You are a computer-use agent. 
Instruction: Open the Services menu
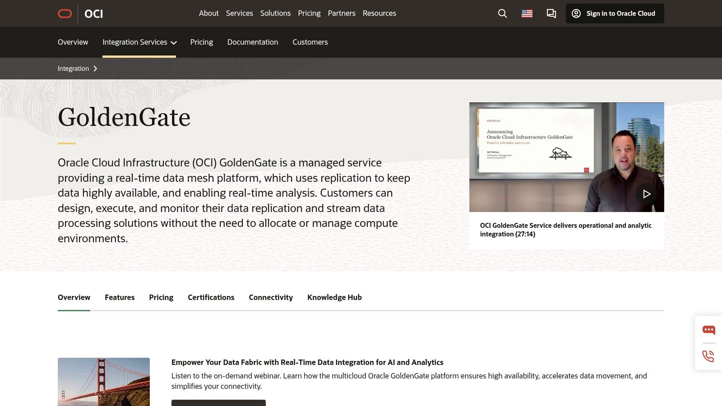coord(239,14)
